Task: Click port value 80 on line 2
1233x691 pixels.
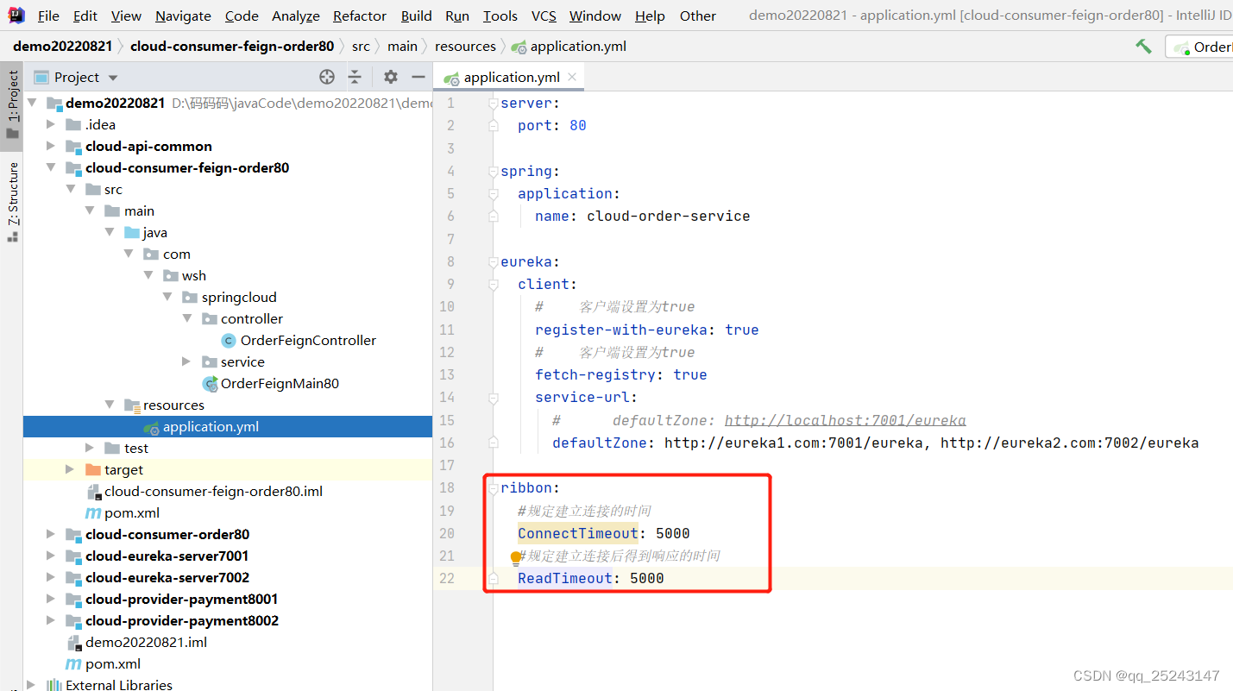Action: 578,126
